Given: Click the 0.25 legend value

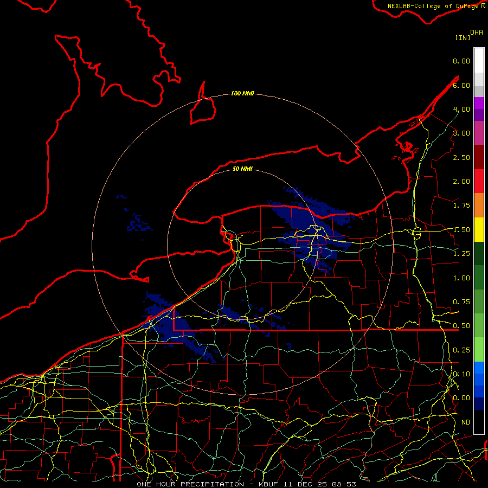Looking at the screenshot, I should tap(461, 350).
